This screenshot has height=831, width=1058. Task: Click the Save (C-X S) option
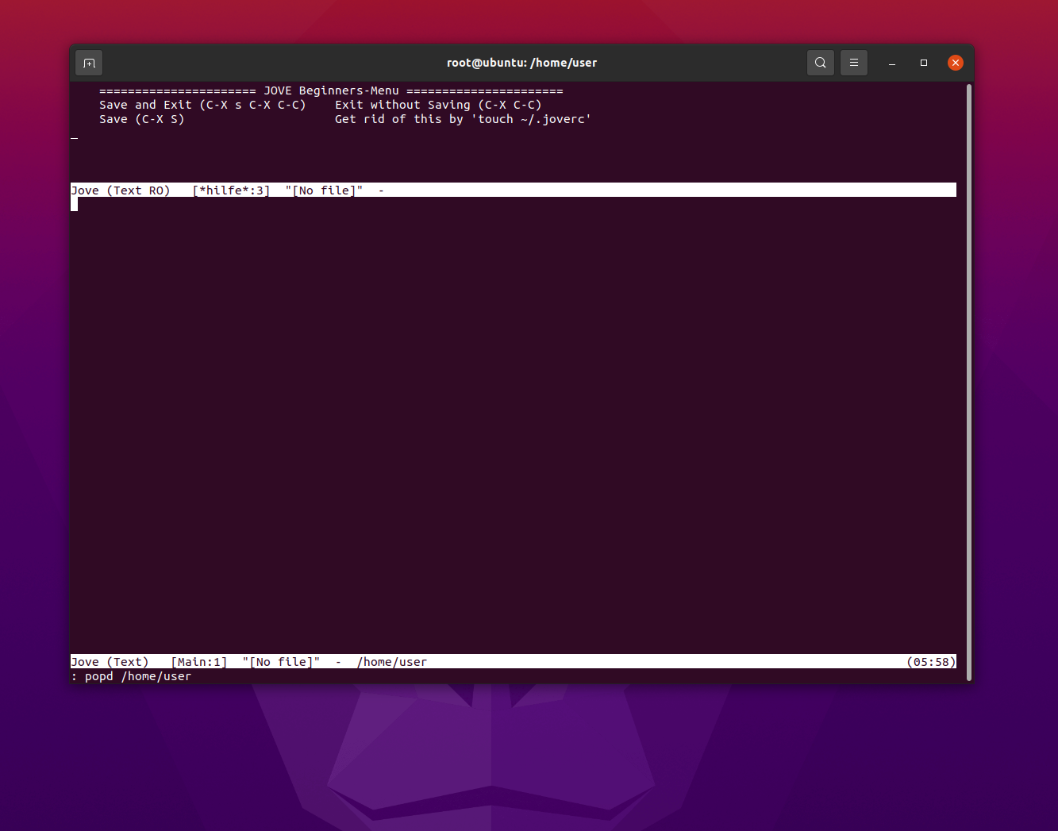click(x=141, y=118)
